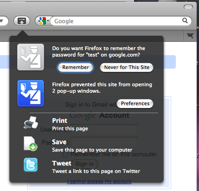The image size is (199, 191).
Task: Focus the Google search field
Action: pos(117,21)
